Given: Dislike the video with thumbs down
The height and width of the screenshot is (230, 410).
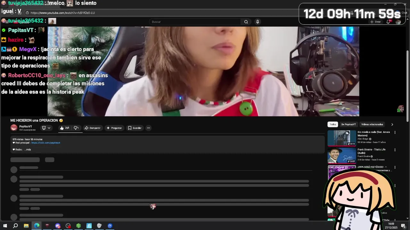Looking at the screenshot, I should point(76,128).
